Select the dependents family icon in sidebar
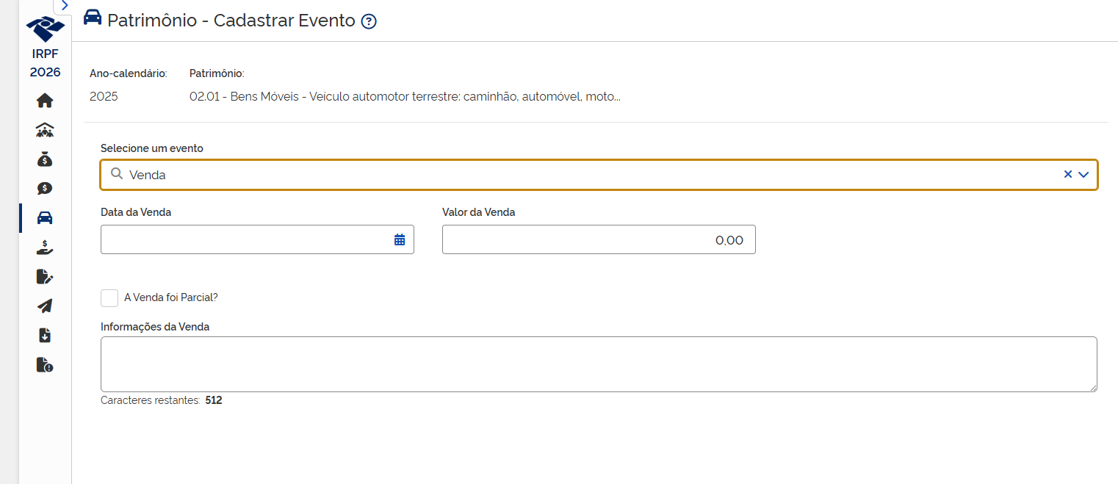This screenshot has width=1118, height=484. [44, 129]
